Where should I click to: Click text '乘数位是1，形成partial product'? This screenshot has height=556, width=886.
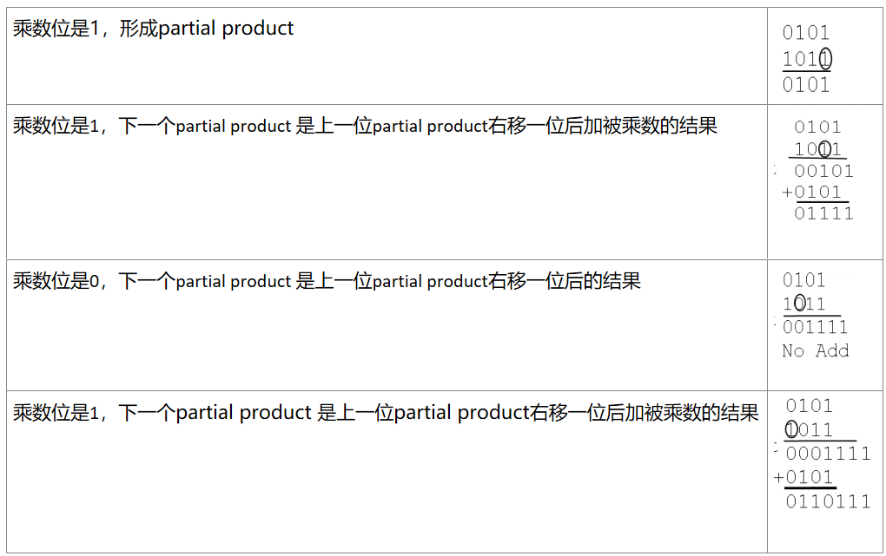coord(153,29)
